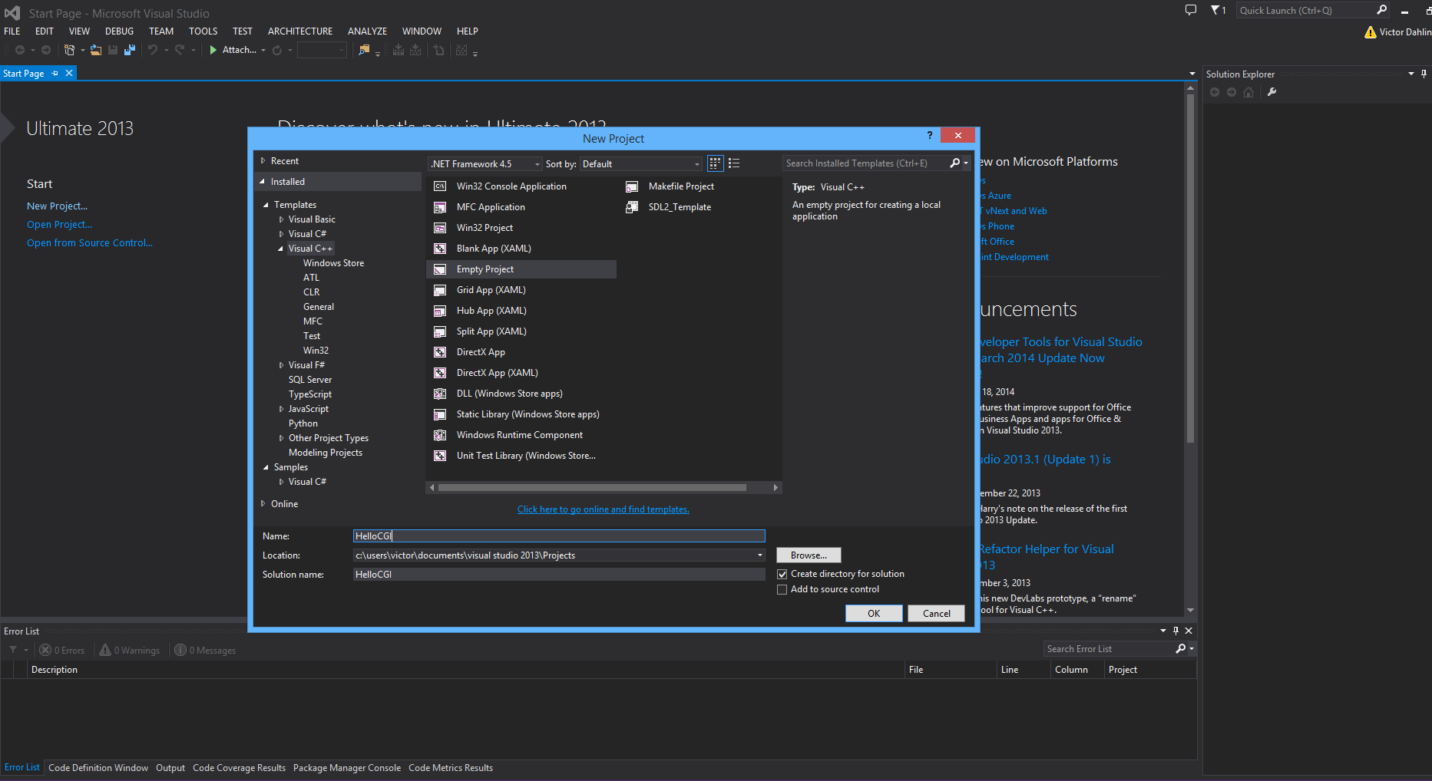This screenshot has width=1432, height=781.
Task: Switch to the Package Manager Console tab
Action: point(347,768)
